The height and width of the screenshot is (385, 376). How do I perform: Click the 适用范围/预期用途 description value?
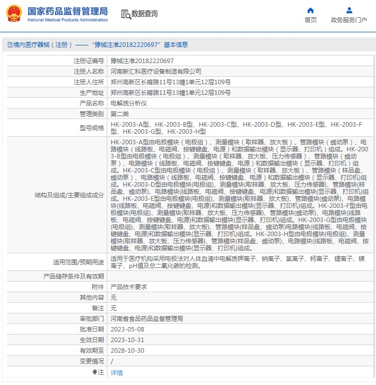coord(238,262)
